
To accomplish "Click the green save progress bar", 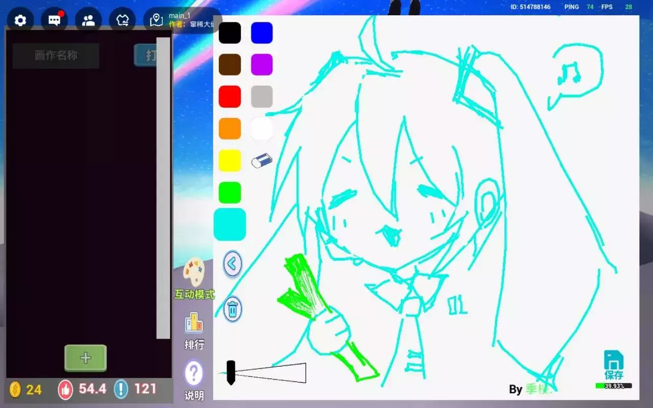I will (614, 386).
